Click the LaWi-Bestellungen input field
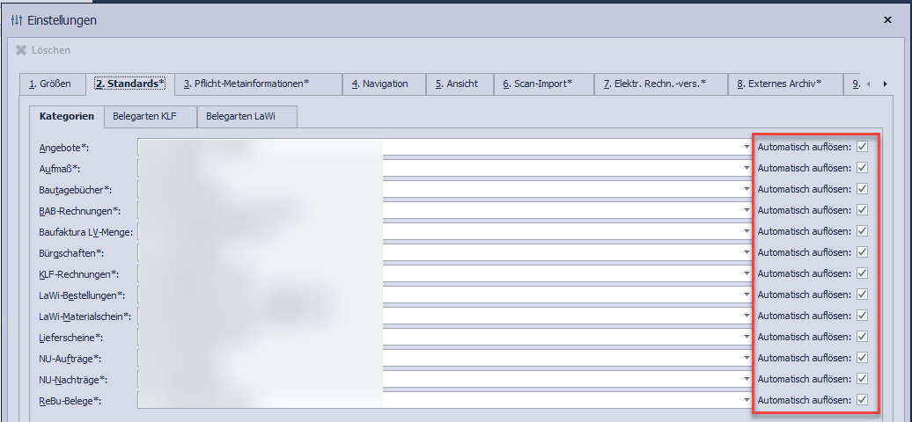The image size is (912, 422). [440, 295]
